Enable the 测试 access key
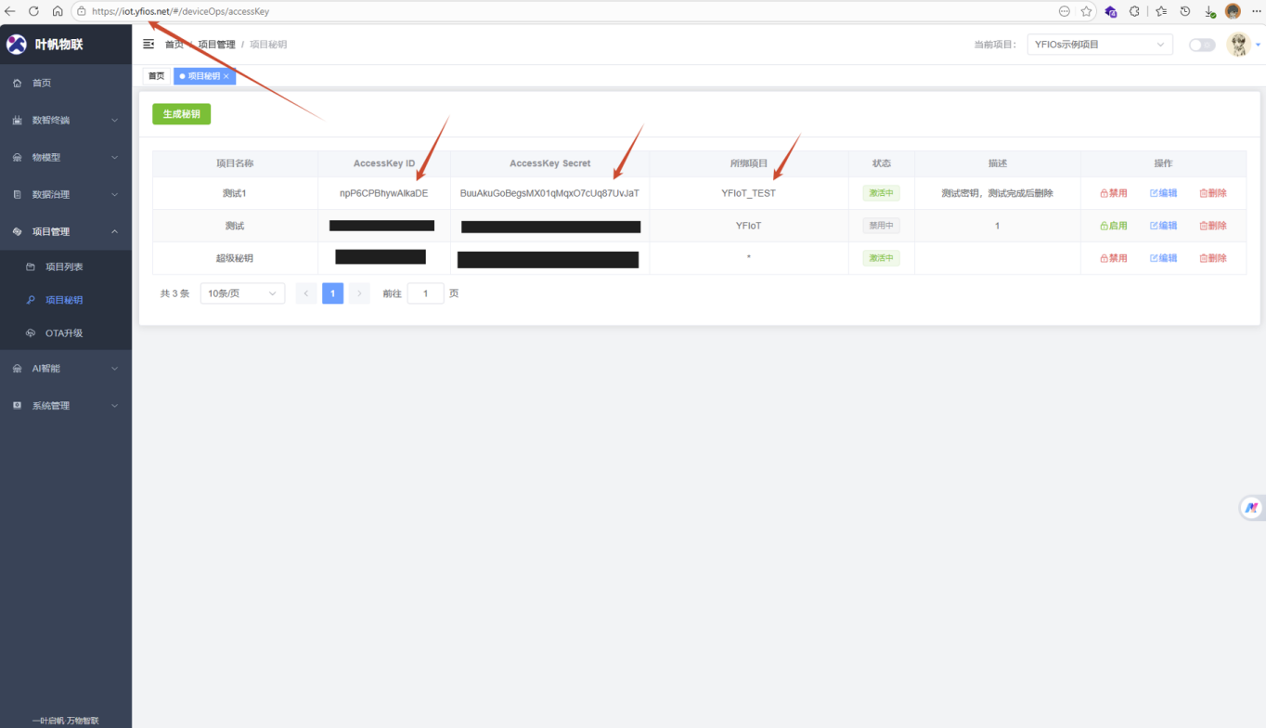 pyautogui.click(x=1114, y=226)
